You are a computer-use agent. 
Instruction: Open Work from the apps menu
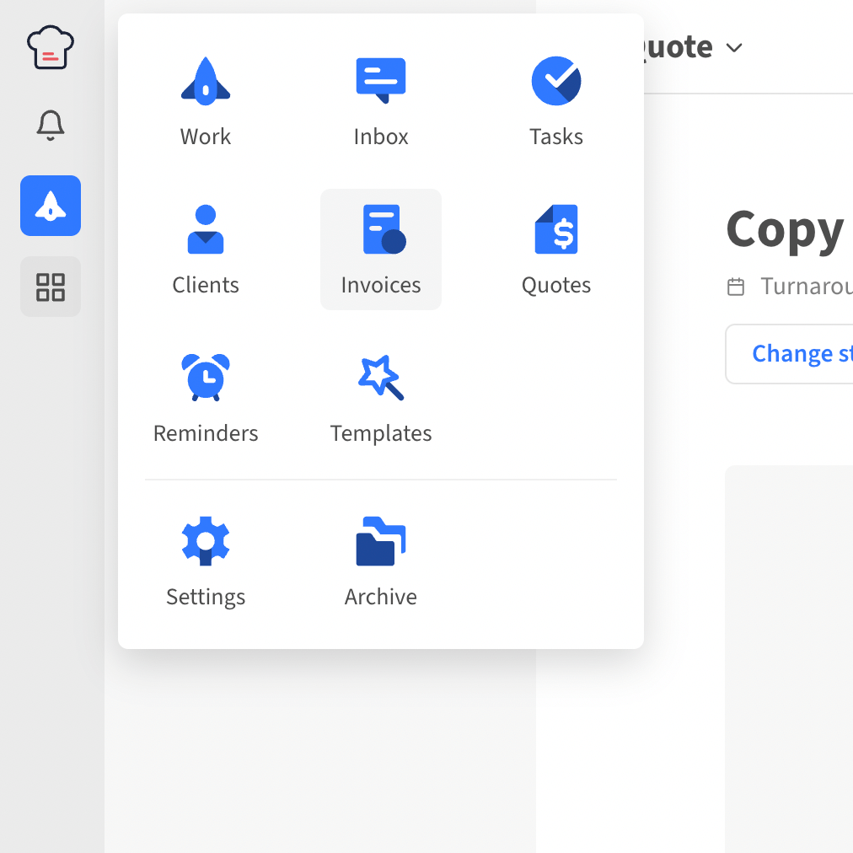[206, 101]
